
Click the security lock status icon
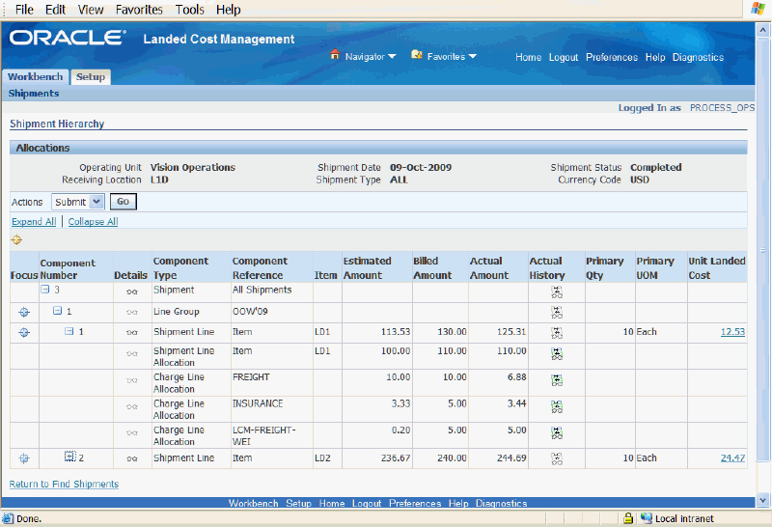click(x=628, y=518)
